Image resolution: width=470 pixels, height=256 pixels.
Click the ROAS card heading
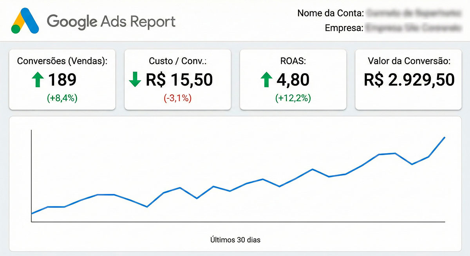point(293,61)
